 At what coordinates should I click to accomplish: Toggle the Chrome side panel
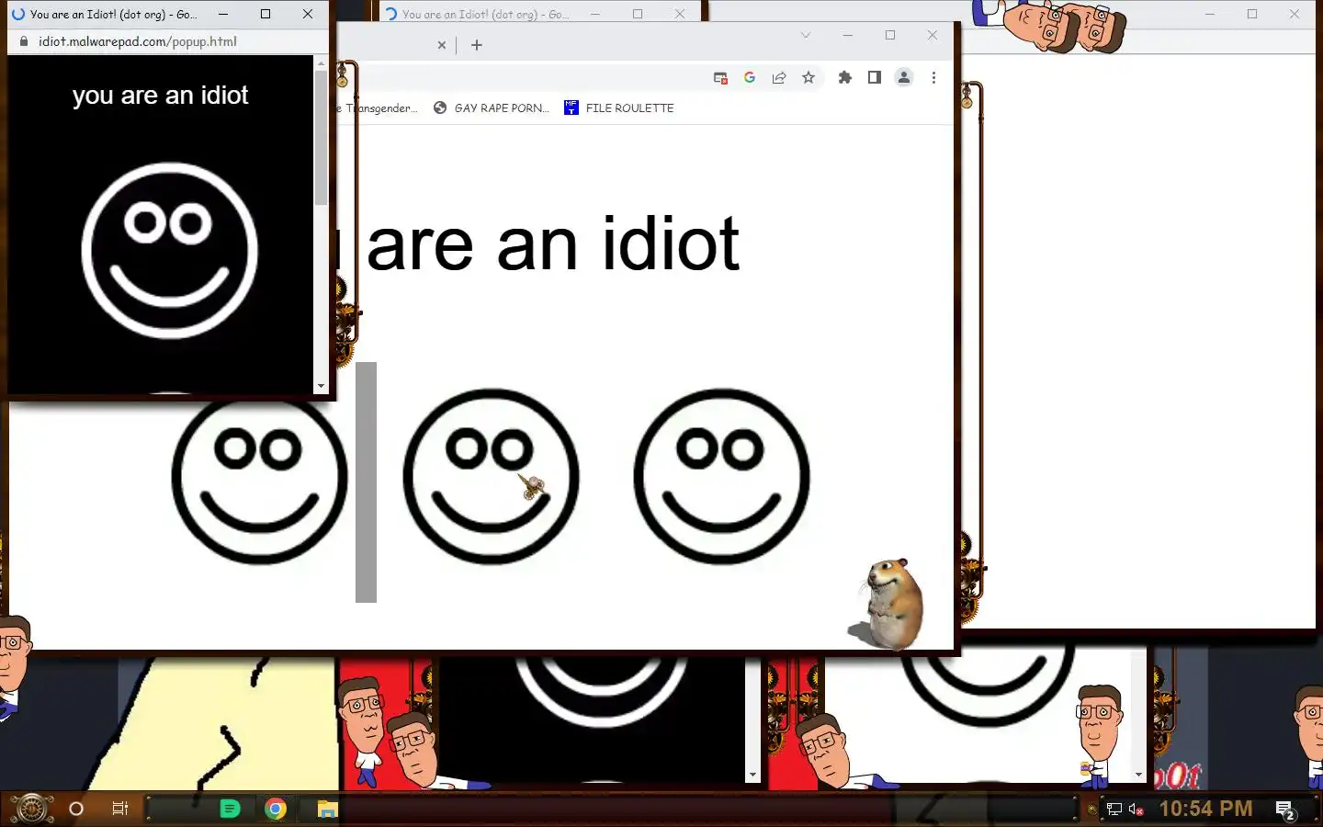coord(875,78)
